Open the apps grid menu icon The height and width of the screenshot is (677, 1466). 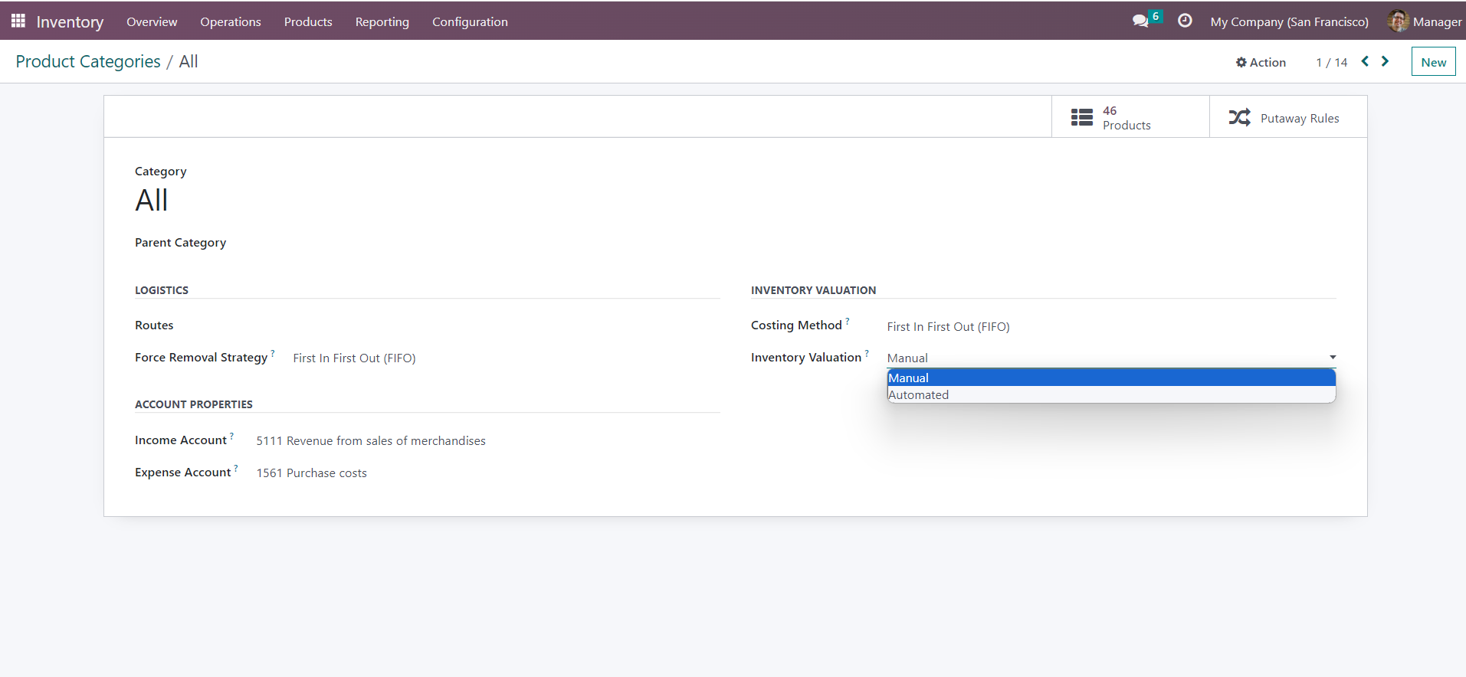[x=18, y=21]
